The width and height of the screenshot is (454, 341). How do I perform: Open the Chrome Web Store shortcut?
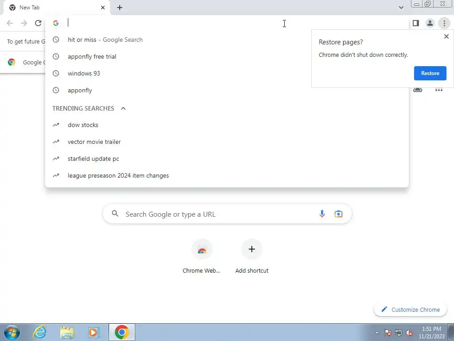(202, 256)
